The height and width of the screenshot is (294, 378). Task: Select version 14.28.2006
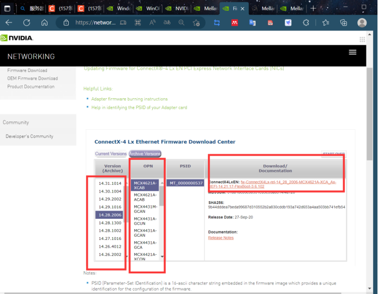pos(109,215)
